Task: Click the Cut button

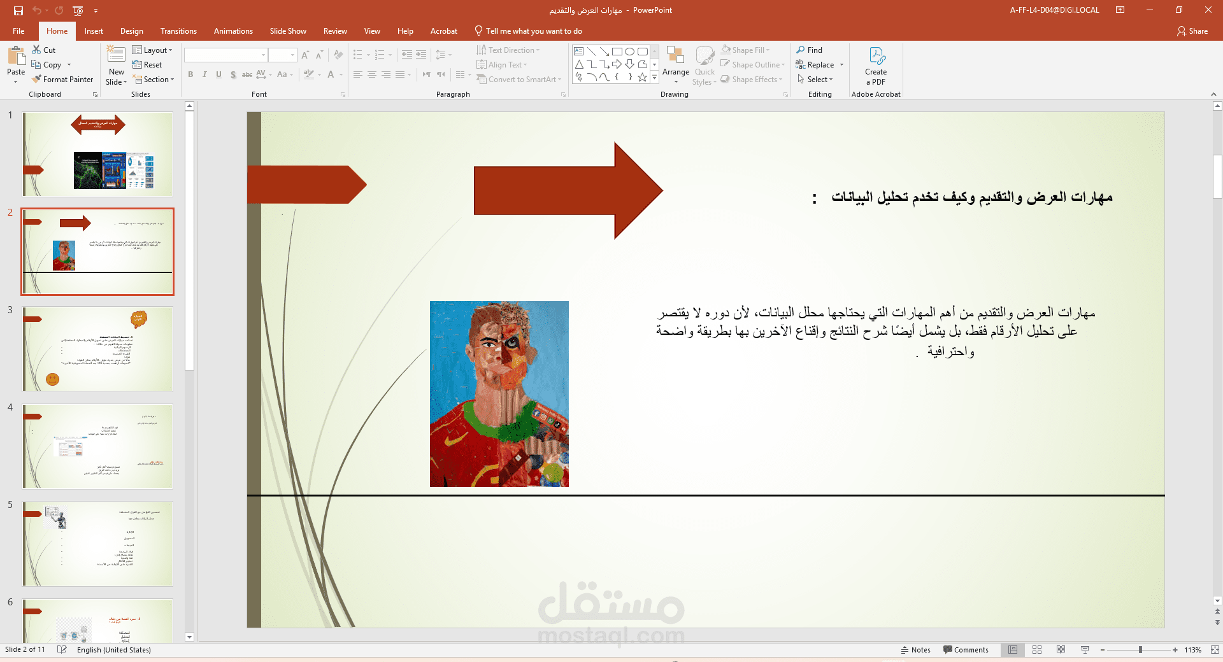Action: coord(44,50)
